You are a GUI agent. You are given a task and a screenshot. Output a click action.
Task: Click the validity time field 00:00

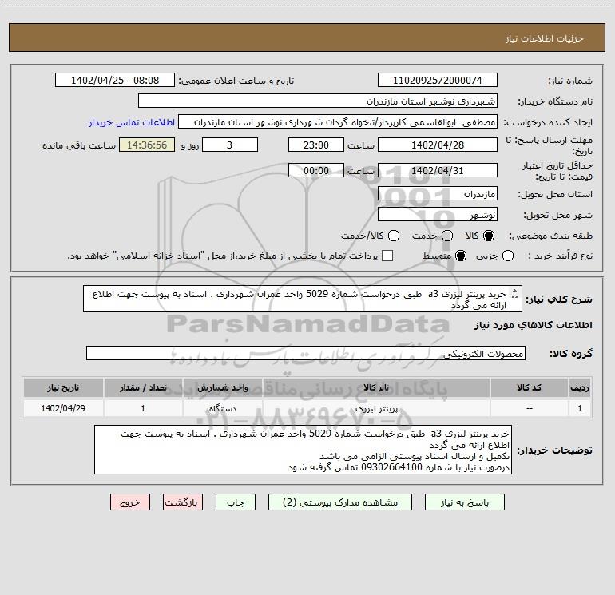coord(316,171)
